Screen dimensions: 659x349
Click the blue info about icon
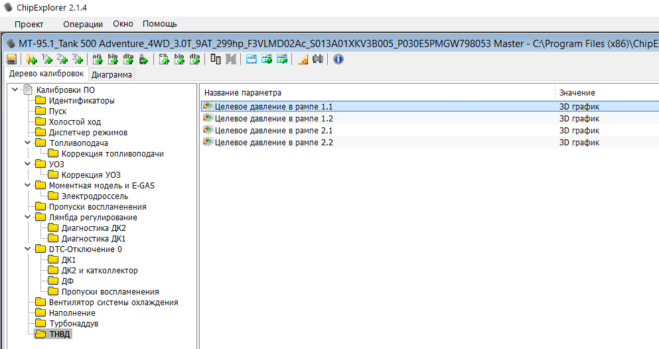coord(338,59)
